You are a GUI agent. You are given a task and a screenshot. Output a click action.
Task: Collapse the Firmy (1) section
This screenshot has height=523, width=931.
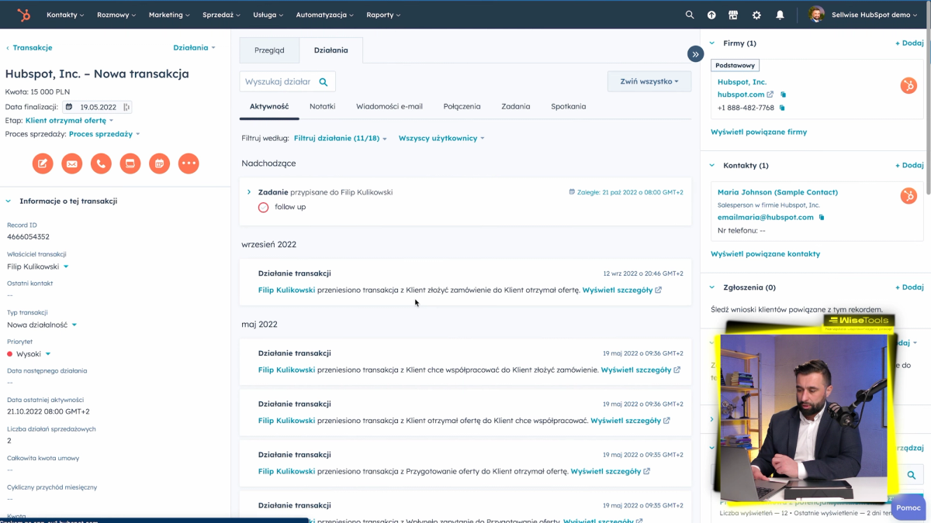click(x=712, y=43)
